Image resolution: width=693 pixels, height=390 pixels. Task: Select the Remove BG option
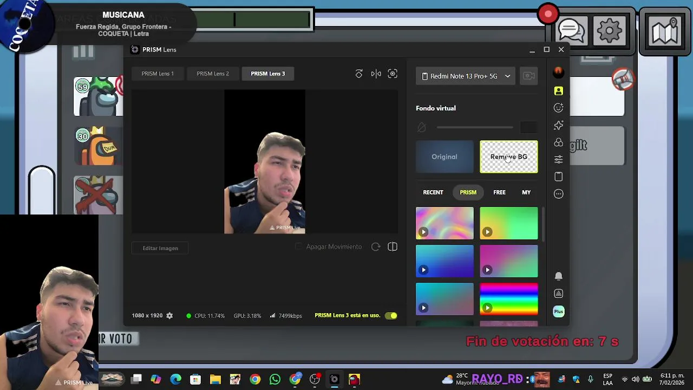[509, 157]
